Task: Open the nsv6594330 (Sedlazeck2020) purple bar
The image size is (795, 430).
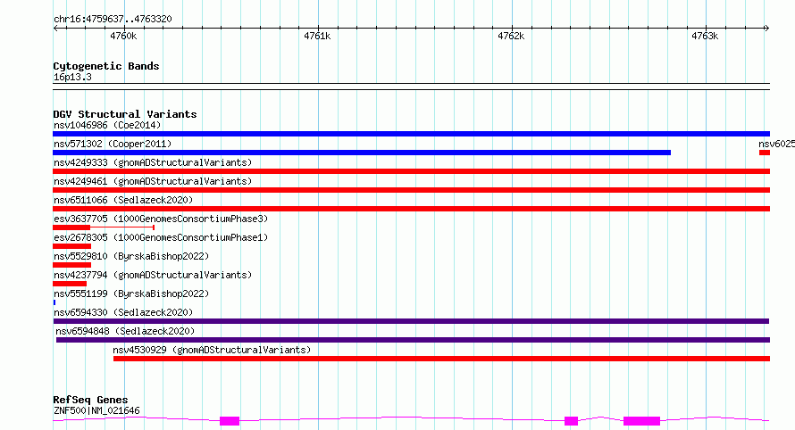Action: pyautogui.click(x=411, y=321)
